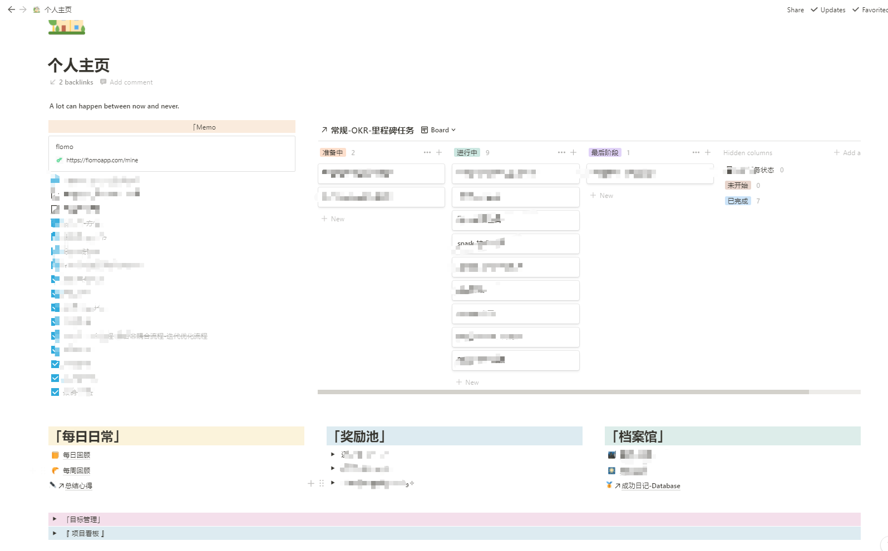
Task: Click the house page icon above title
Action: click(x=67, y=27)
